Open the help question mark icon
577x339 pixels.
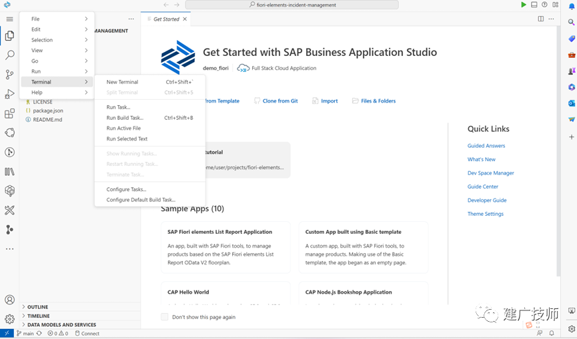coord(544,5)
